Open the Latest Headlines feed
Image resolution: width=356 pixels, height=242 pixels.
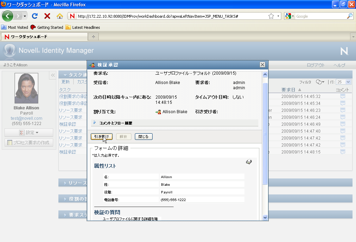[83, 27]
